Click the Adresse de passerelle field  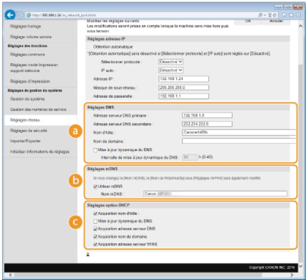tap(184, 96)
